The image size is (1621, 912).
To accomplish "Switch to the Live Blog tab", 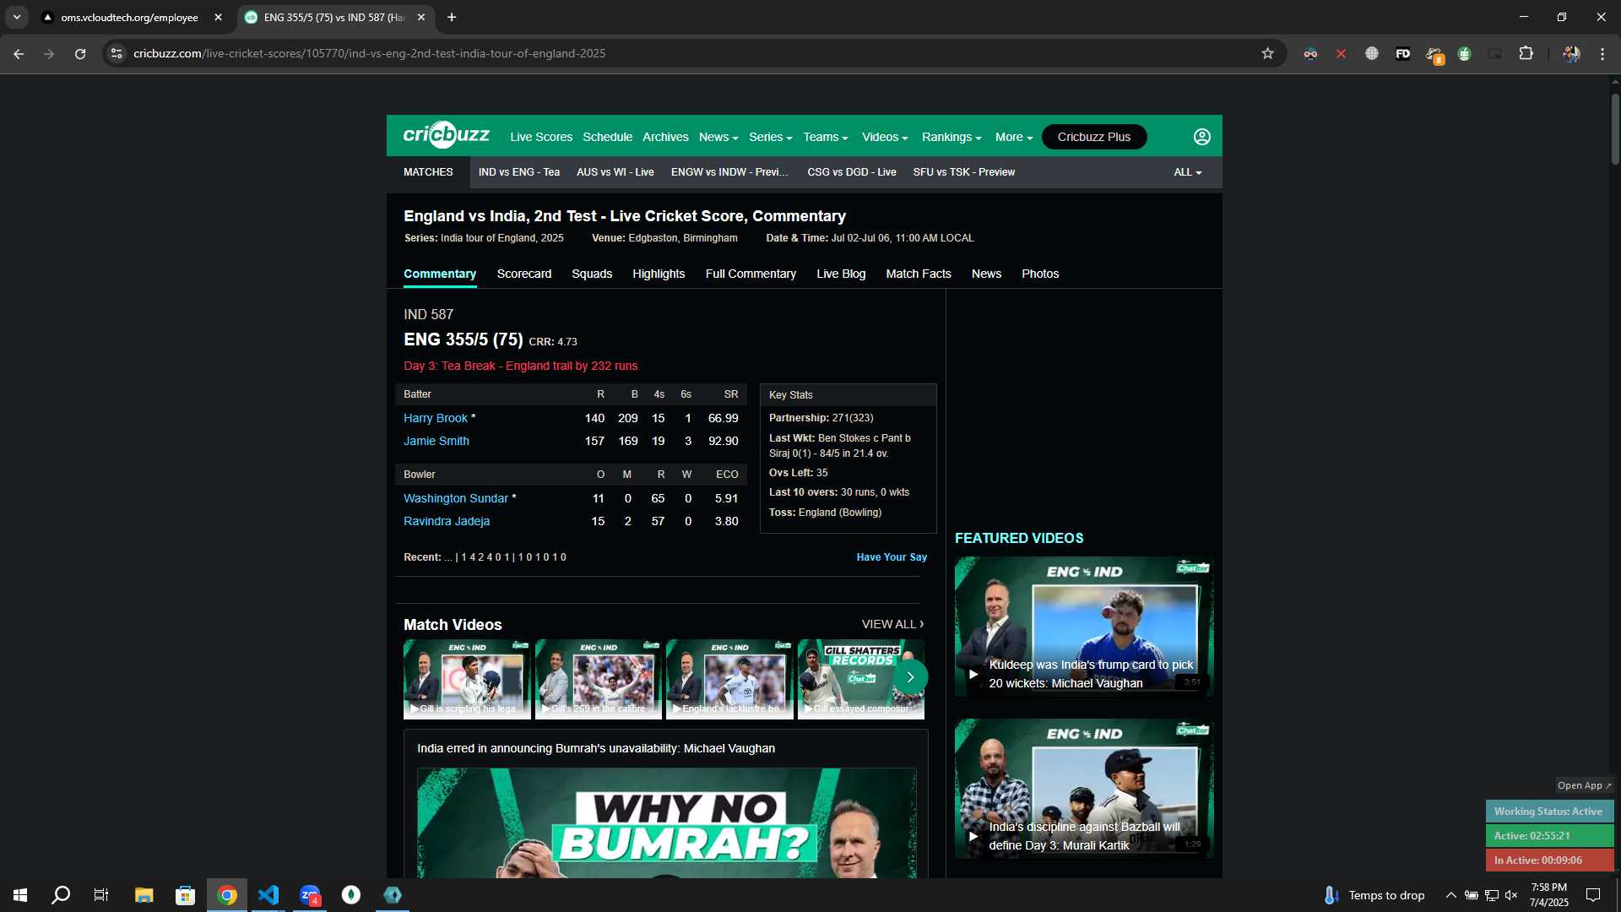I will click(841, 274).
